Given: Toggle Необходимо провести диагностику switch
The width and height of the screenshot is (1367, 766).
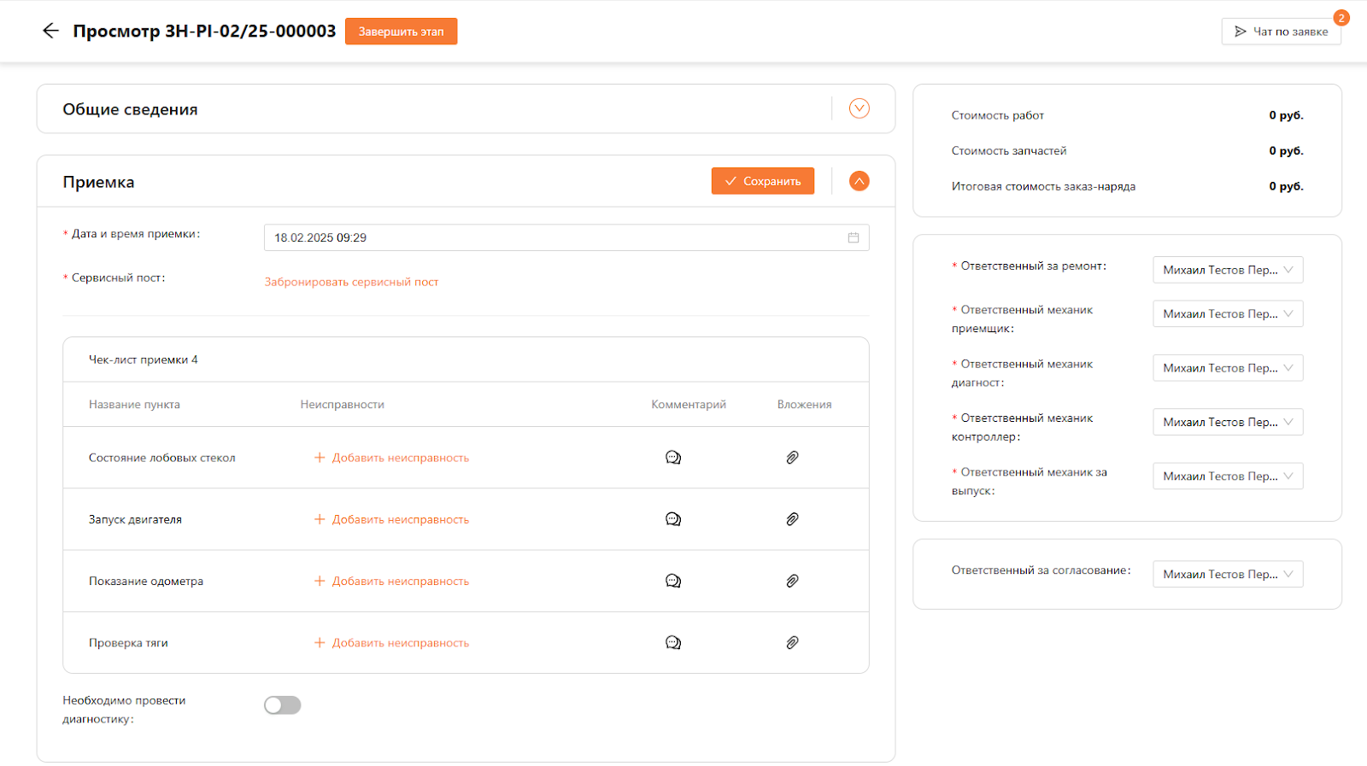Looking at the screenshot, I should point(282,705).
